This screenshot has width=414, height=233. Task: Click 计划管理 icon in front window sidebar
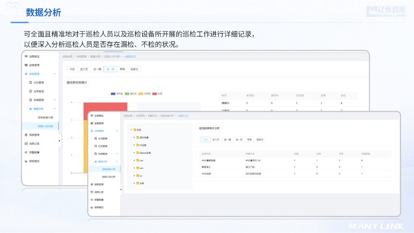pyautogui.click(x=96, y=138)
